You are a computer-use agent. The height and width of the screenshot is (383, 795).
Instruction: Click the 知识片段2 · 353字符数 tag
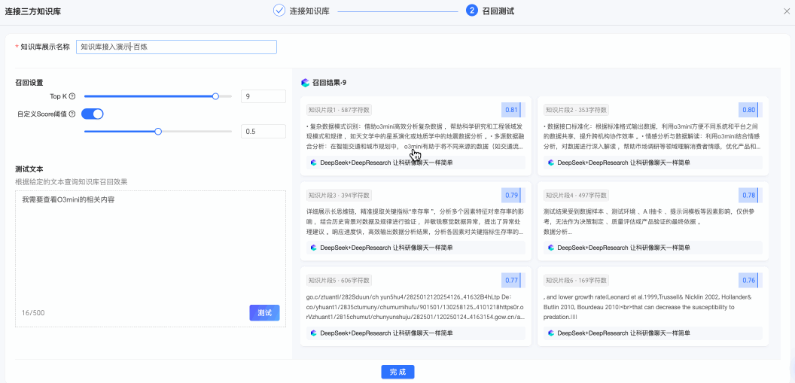click(x=577, y=109)
